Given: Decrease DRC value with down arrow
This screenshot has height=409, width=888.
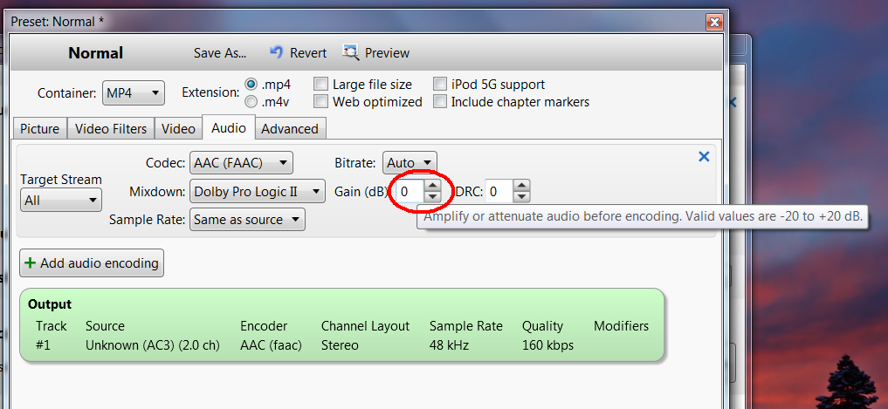Looking at the screenshot, I should (x=521, y=196).
